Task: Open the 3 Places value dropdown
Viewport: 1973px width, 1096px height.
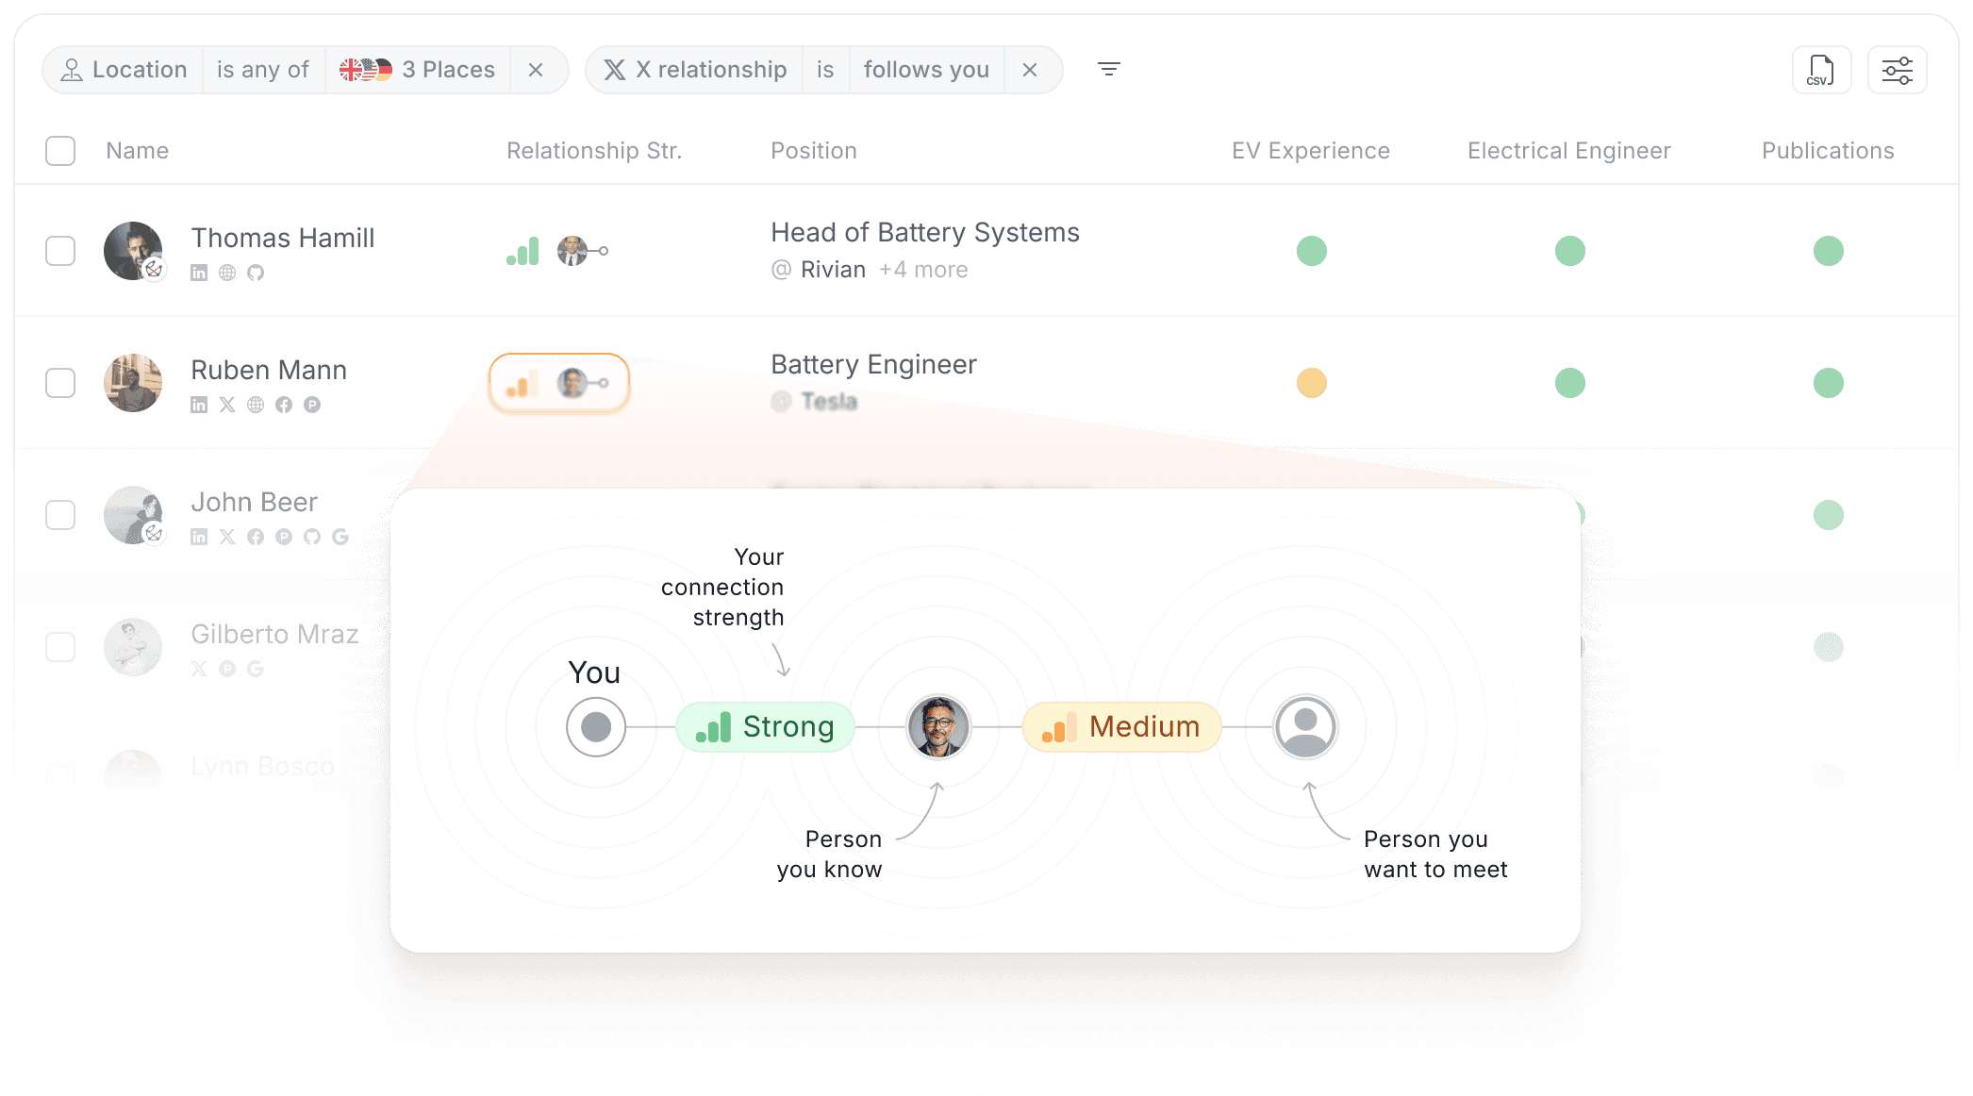Action: [418, 70]
